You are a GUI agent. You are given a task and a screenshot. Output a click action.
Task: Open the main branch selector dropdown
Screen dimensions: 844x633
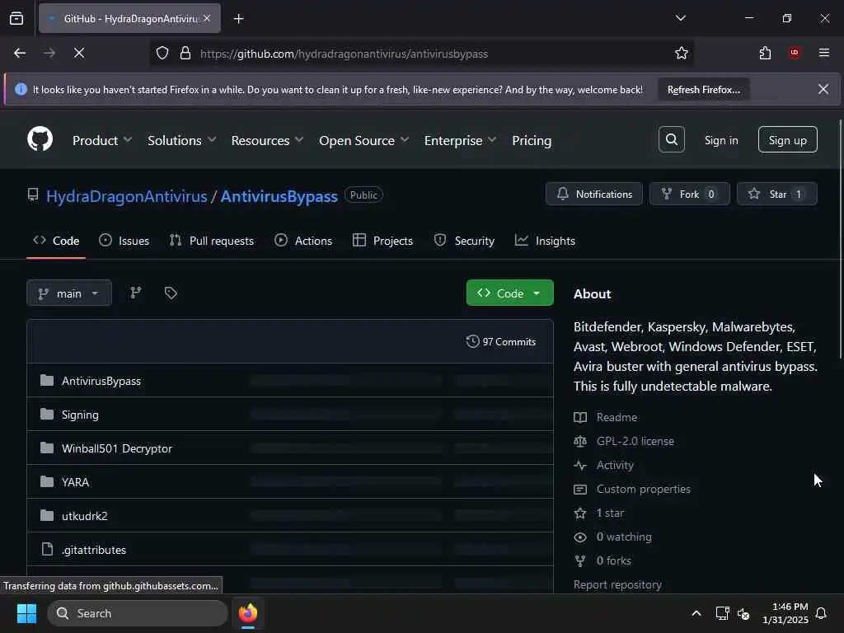tap(69, 293)
